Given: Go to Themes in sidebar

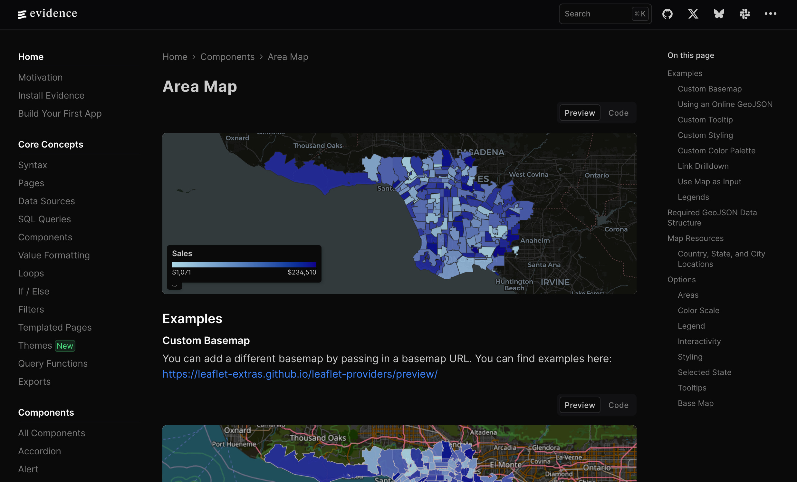Looking at the screenshot, I should click(35, 345).
